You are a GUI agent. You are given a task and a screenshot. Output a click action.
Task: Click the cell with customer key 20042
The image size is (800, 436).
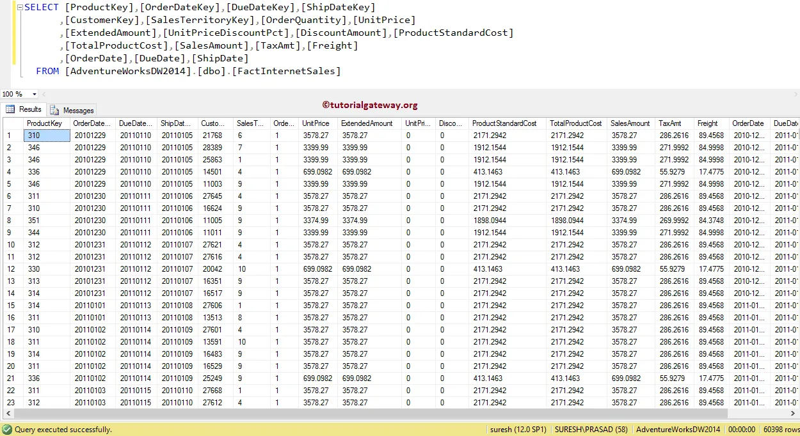coord(215,269)
